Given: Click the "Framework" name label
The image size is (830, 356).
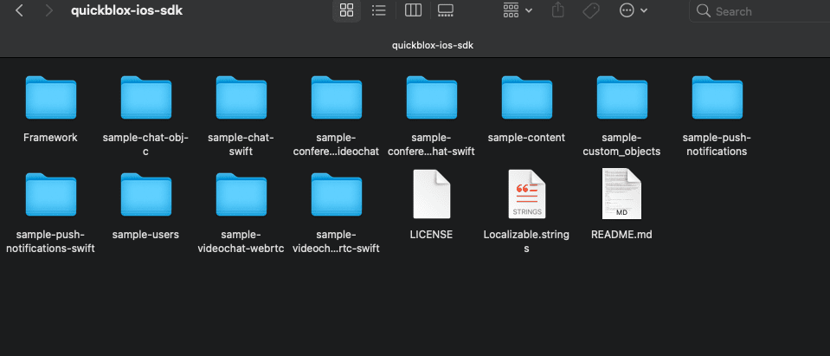Looking at the screenshot, I should pyautogui.click(x=50, y=138).
